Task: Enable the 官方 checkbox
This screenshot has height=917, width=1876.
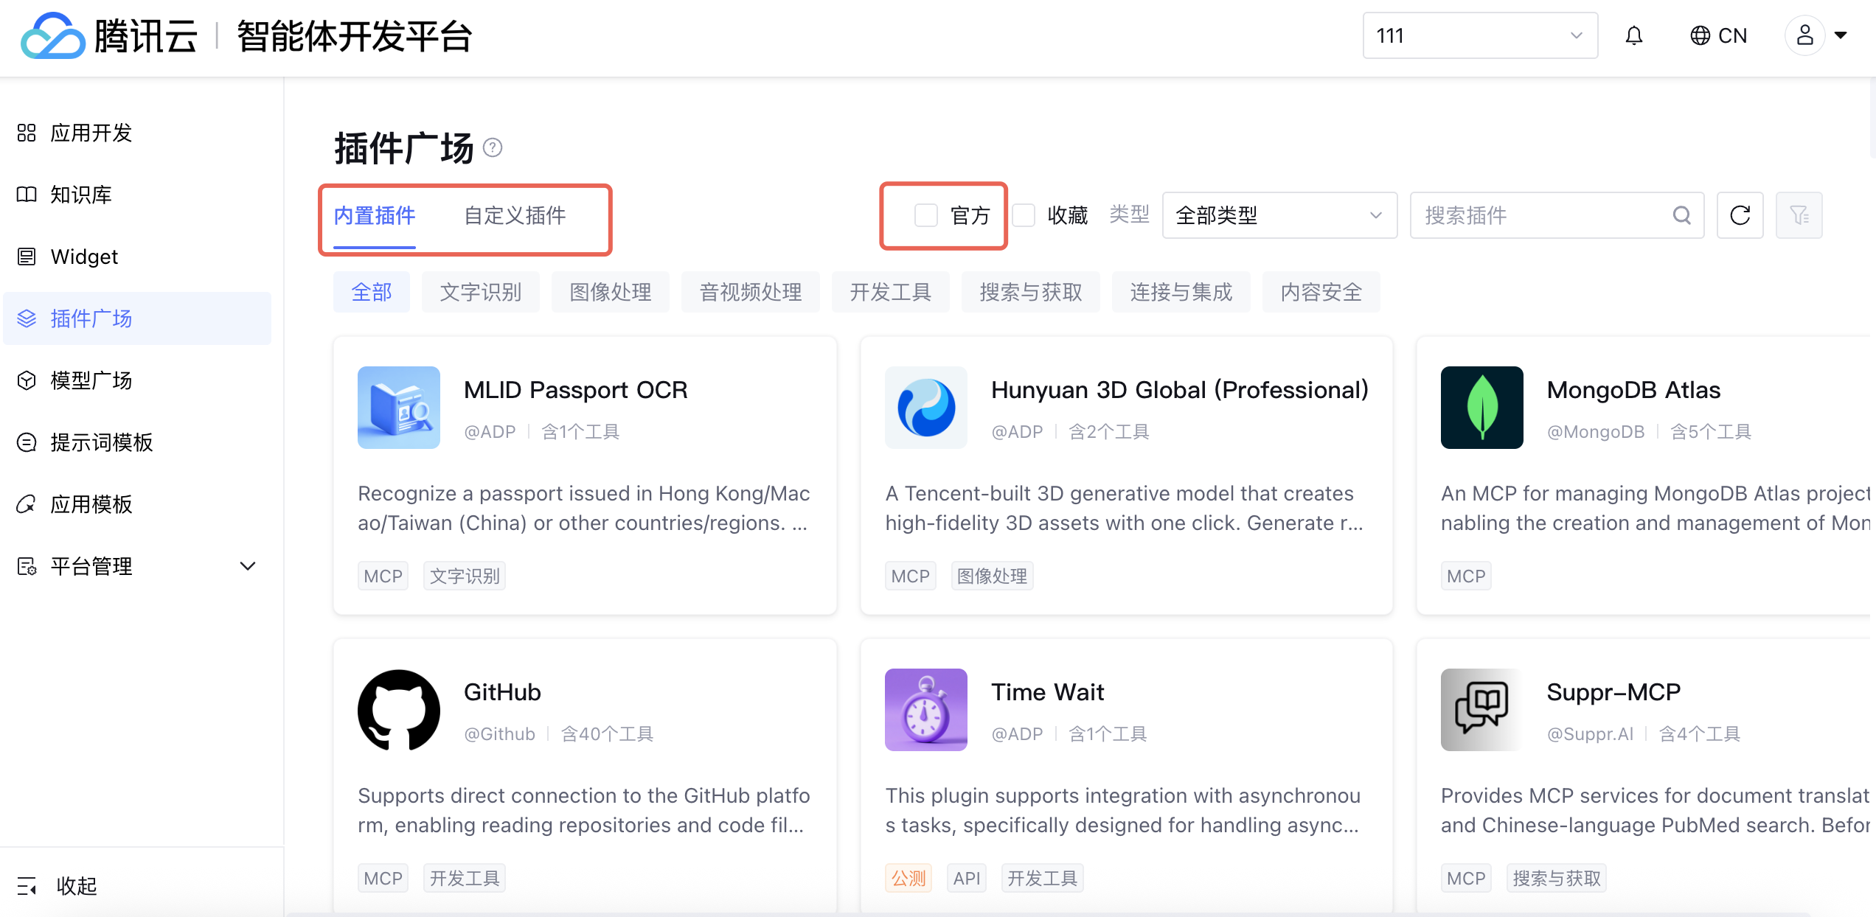Action: [925, 215]
